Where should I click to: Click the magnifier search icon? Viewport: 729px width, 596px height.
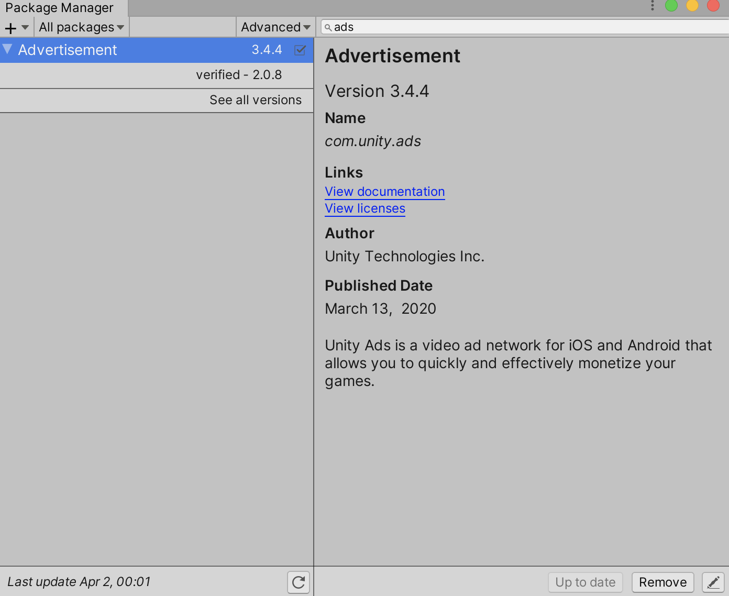[328, 27]
